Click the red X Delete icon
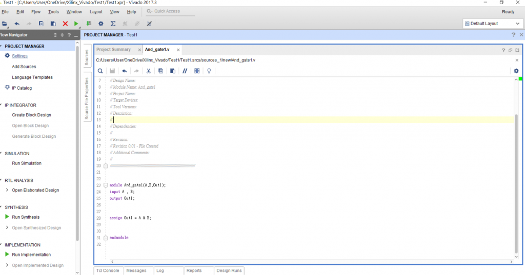This screenshot has height=275, width=525. click(x=65, y=24)
